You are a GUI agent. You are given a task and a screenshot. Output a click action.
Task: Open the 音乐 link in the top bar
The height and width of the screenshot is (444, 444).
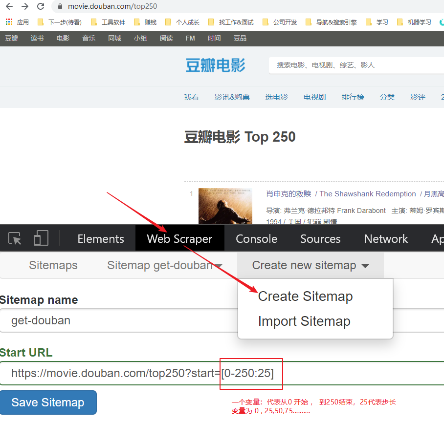[89, 38]
